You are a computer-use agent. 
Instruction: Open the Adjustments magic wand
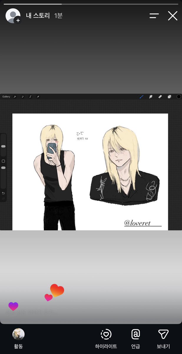pyautogui.click(x=23, y=97)
